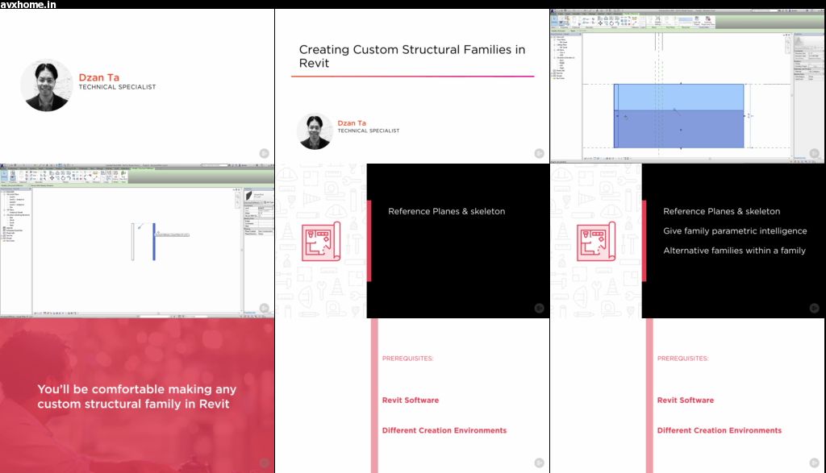Screen dimensions: 826x473
Task: Click the large 'TECHNICAL SPECIALIST' caption
Action: coord(118,87)
